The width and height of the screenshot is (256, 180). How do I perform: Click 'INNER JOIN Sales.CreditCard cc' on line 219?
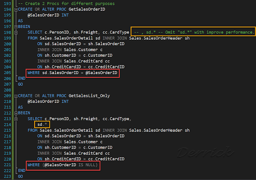point(74,153)
